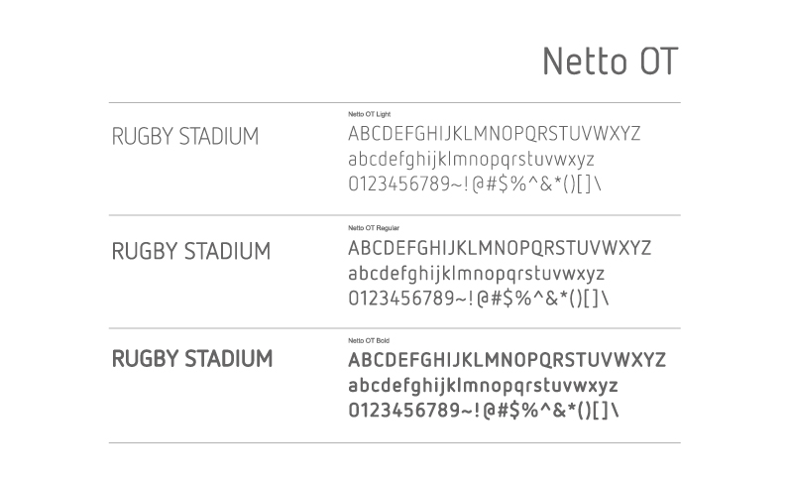Click the light uppercase alphabet line
Image resolution: width=790 pixels, height=486 pixels.
tap(495, 134)
